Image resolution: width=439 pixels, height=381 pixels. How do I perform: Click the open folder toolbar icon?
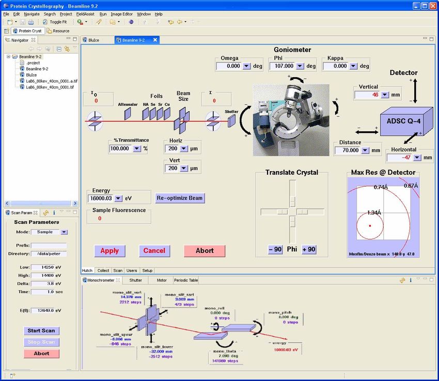(x=113, y=22)
